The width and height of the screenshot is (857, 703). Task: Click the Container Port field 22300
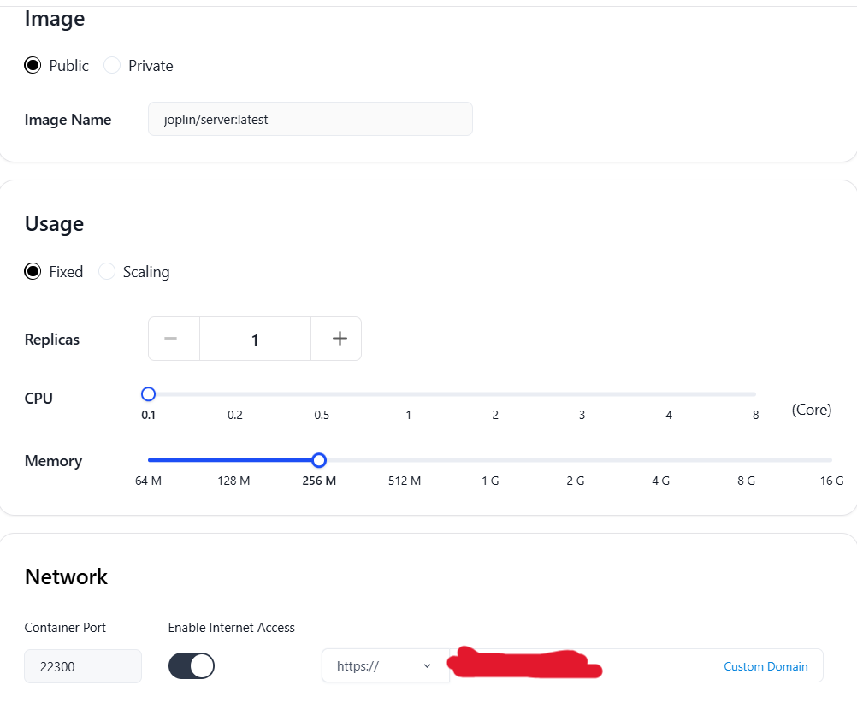tap(83, 666)
